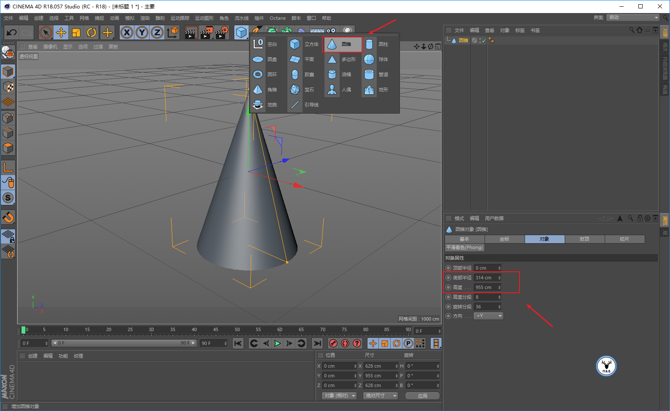The width and height of the screenshot is (670, 411).
Task: Open the 基本 attribute tab button
Action: [464, 239]
